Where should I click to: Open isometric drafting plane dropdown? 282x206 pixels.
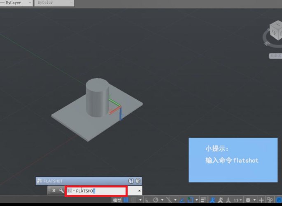175,200
